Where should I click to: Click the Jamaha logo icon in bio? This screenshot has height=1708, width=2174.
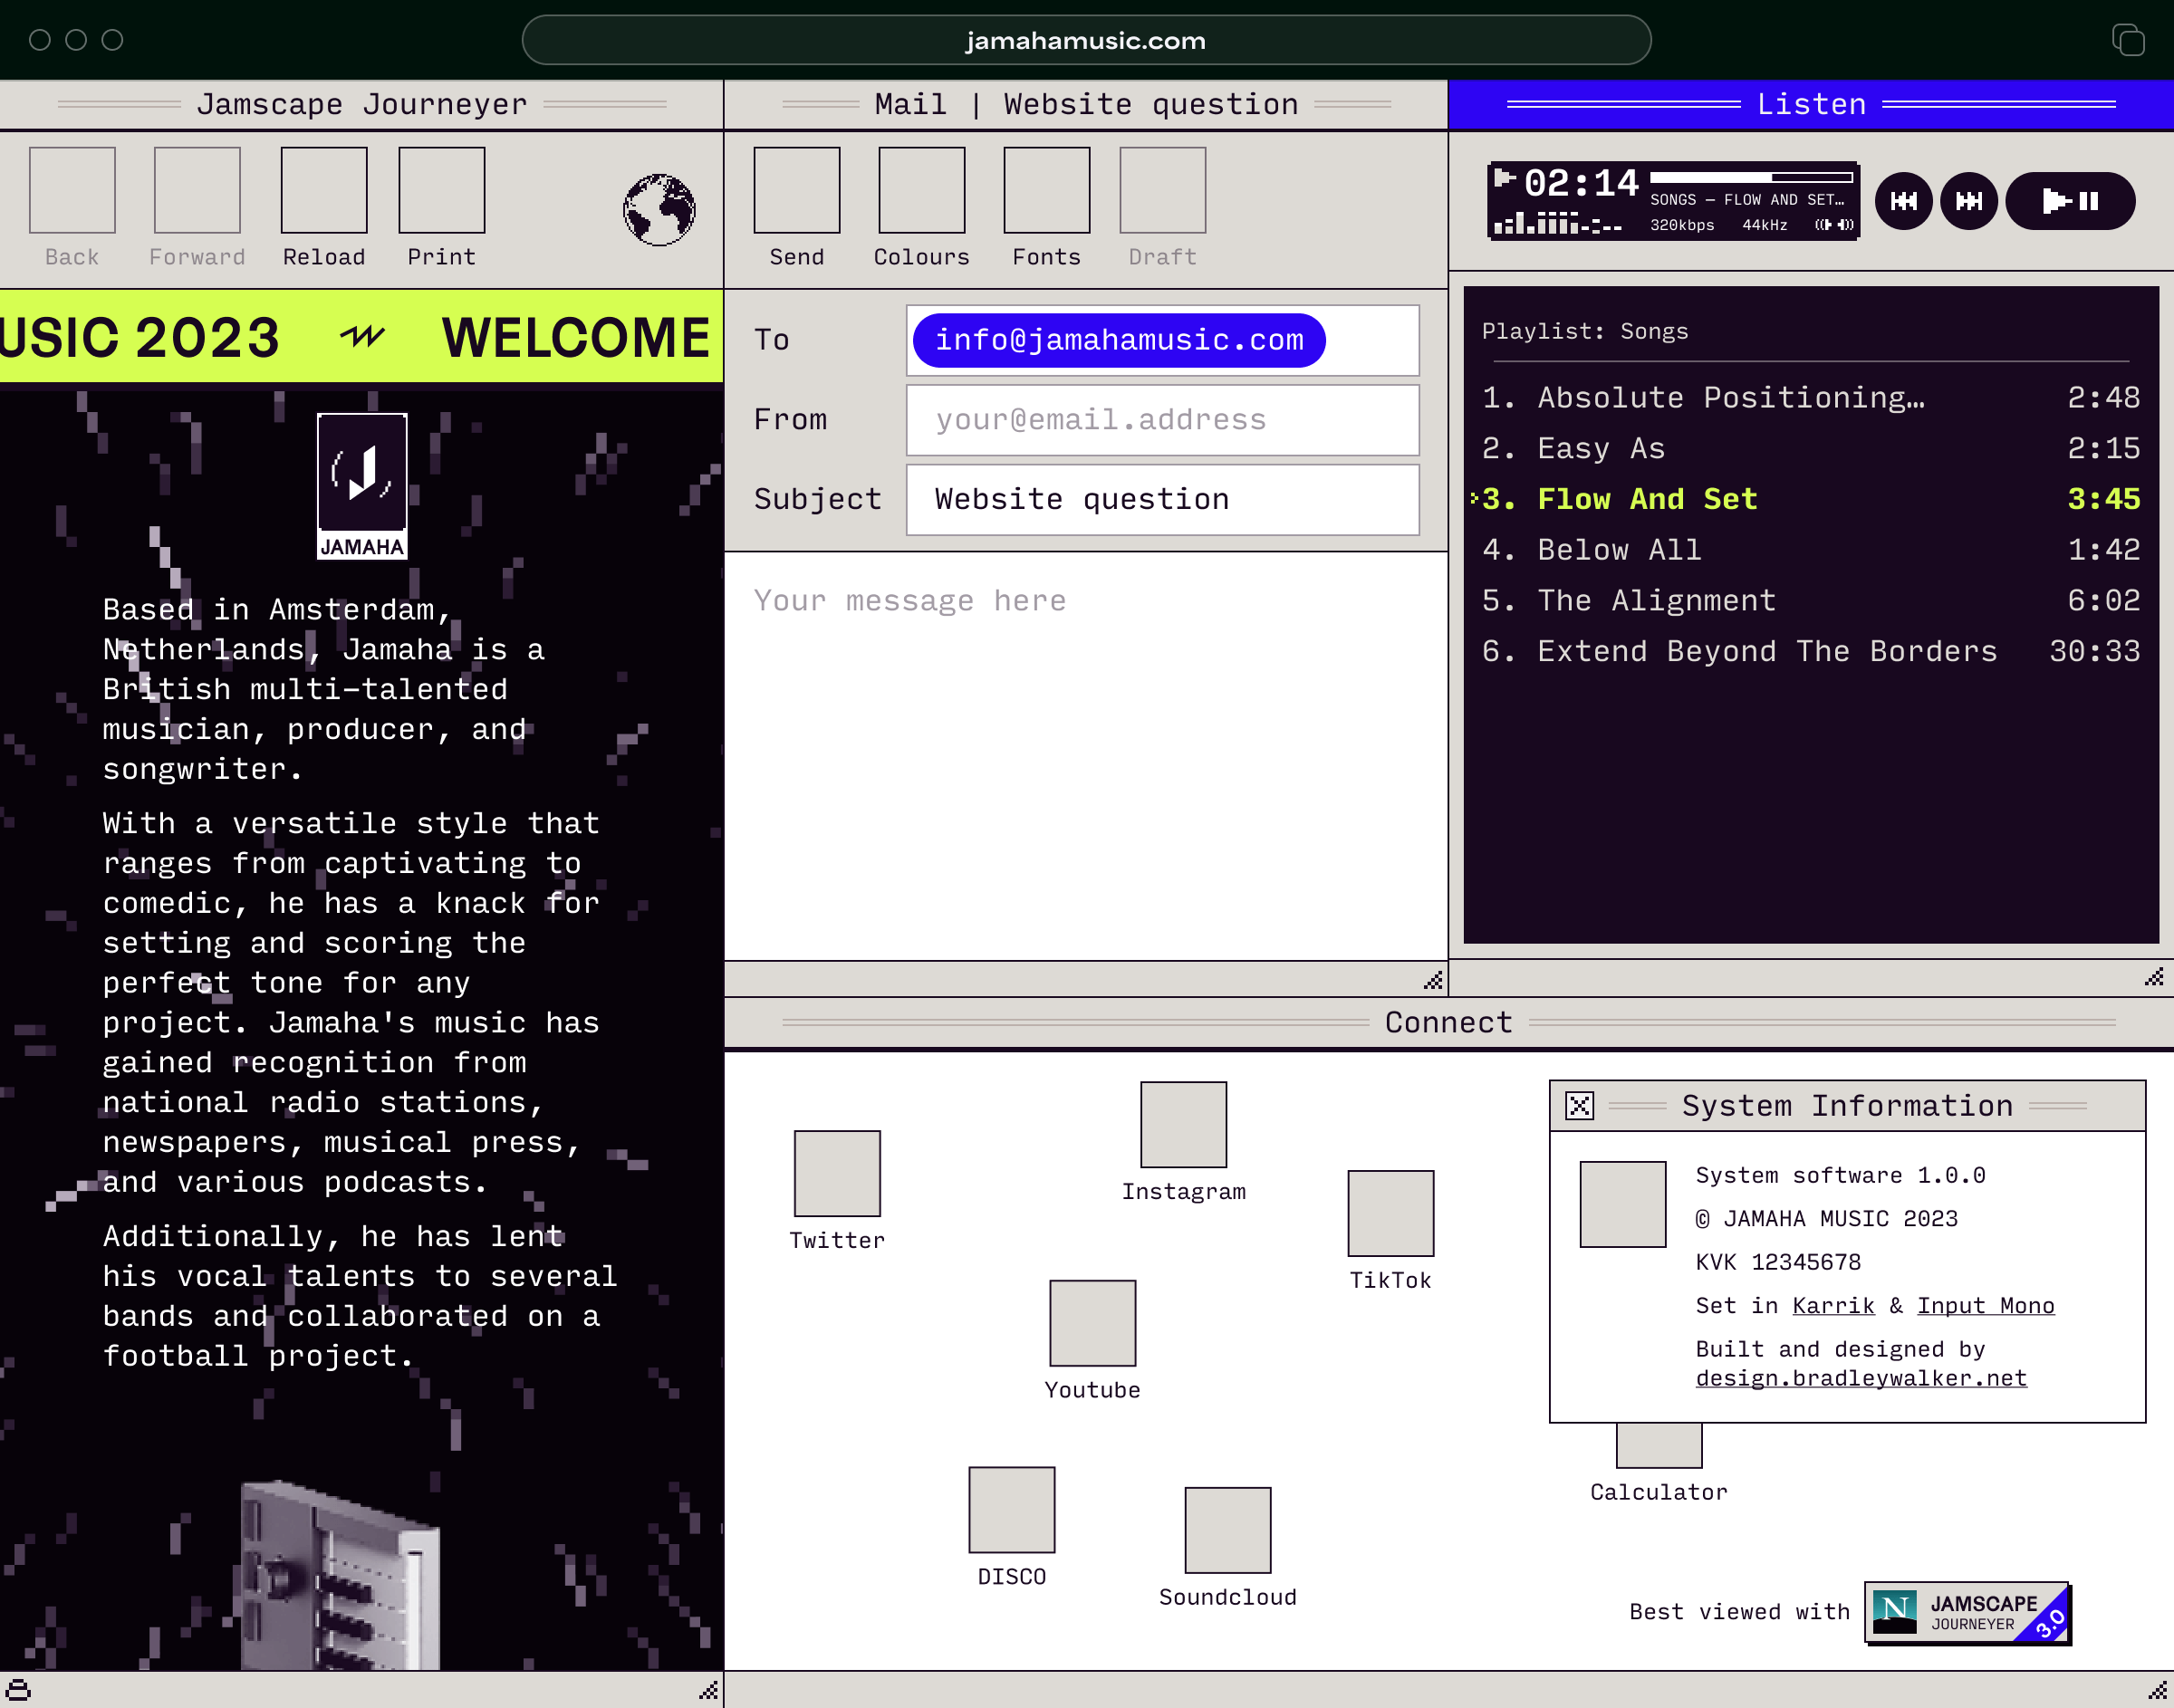[x=361, y=485]
